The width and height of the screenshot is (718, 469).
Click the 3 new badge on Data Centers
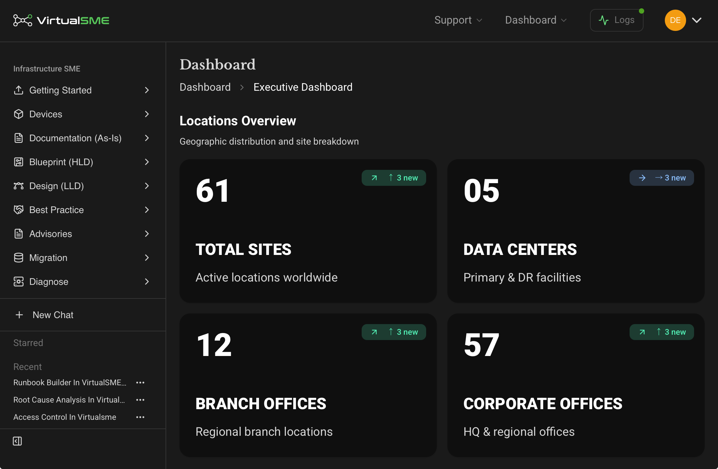point(661,178)
